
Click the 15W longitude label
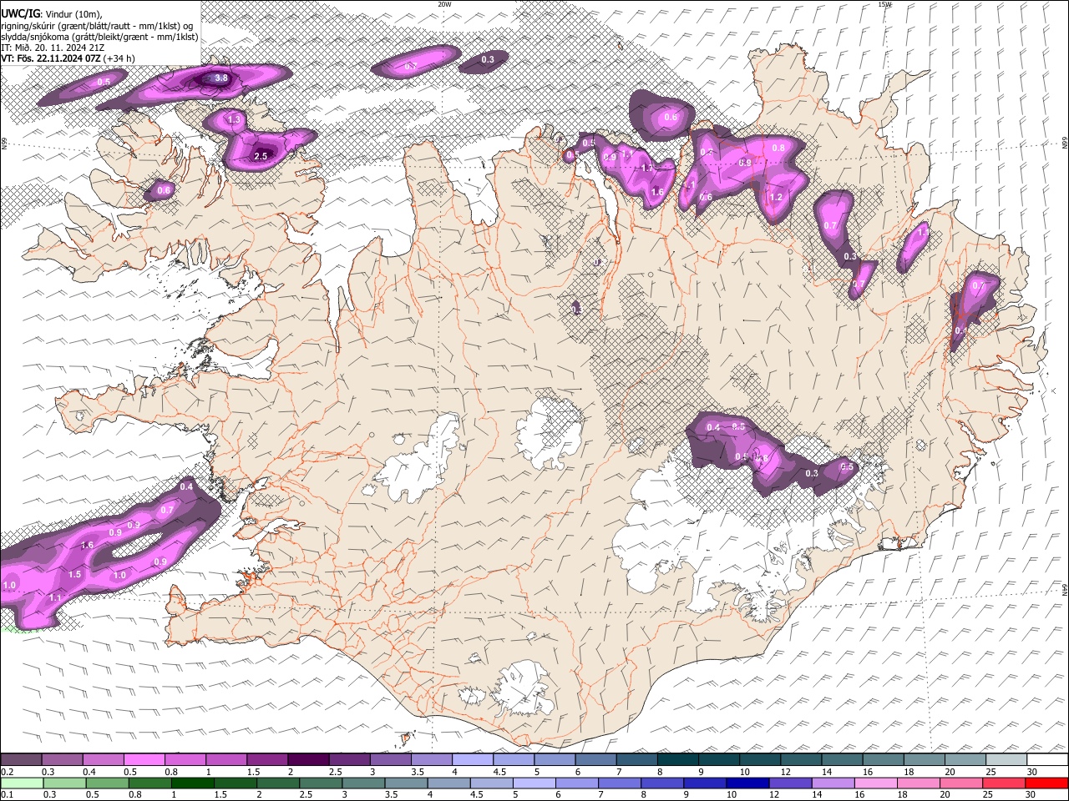[884, 4]
